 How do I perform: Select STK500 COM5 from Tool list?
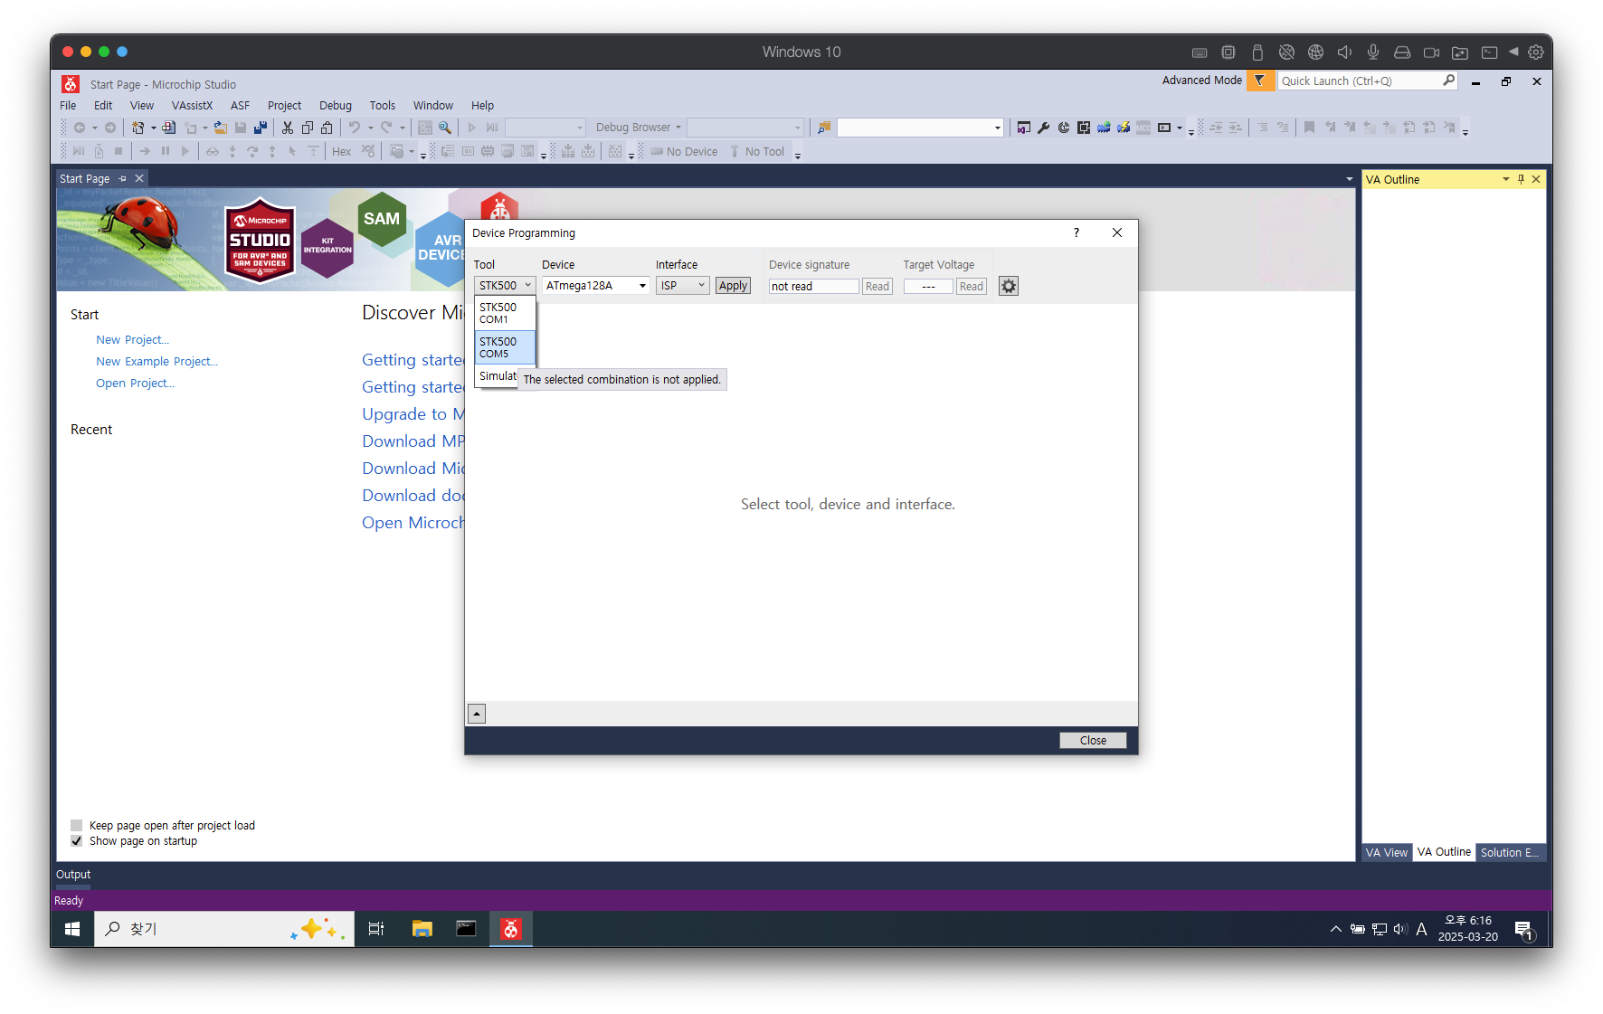click(x=505, y=347)
